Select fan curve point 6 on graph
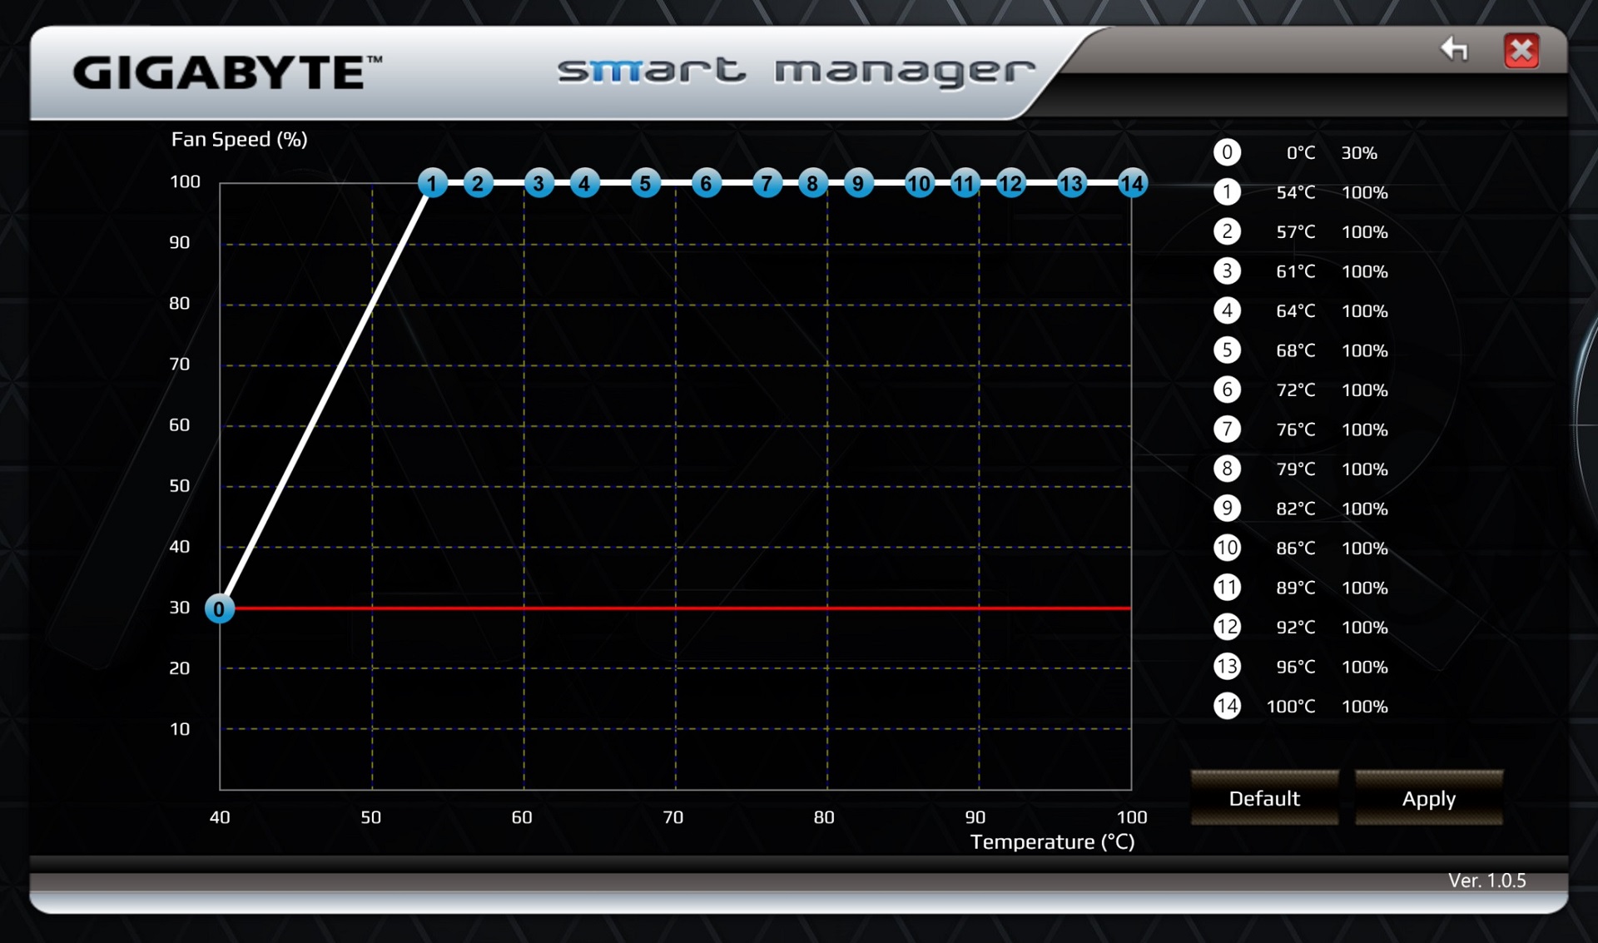Viewport: 1598px width, 943px height. click(x=706, y=183)
